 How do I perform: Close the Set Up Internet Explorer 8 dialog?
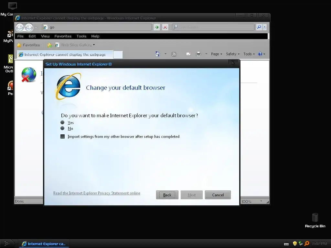pyautogui.click(x=233, y=62)
